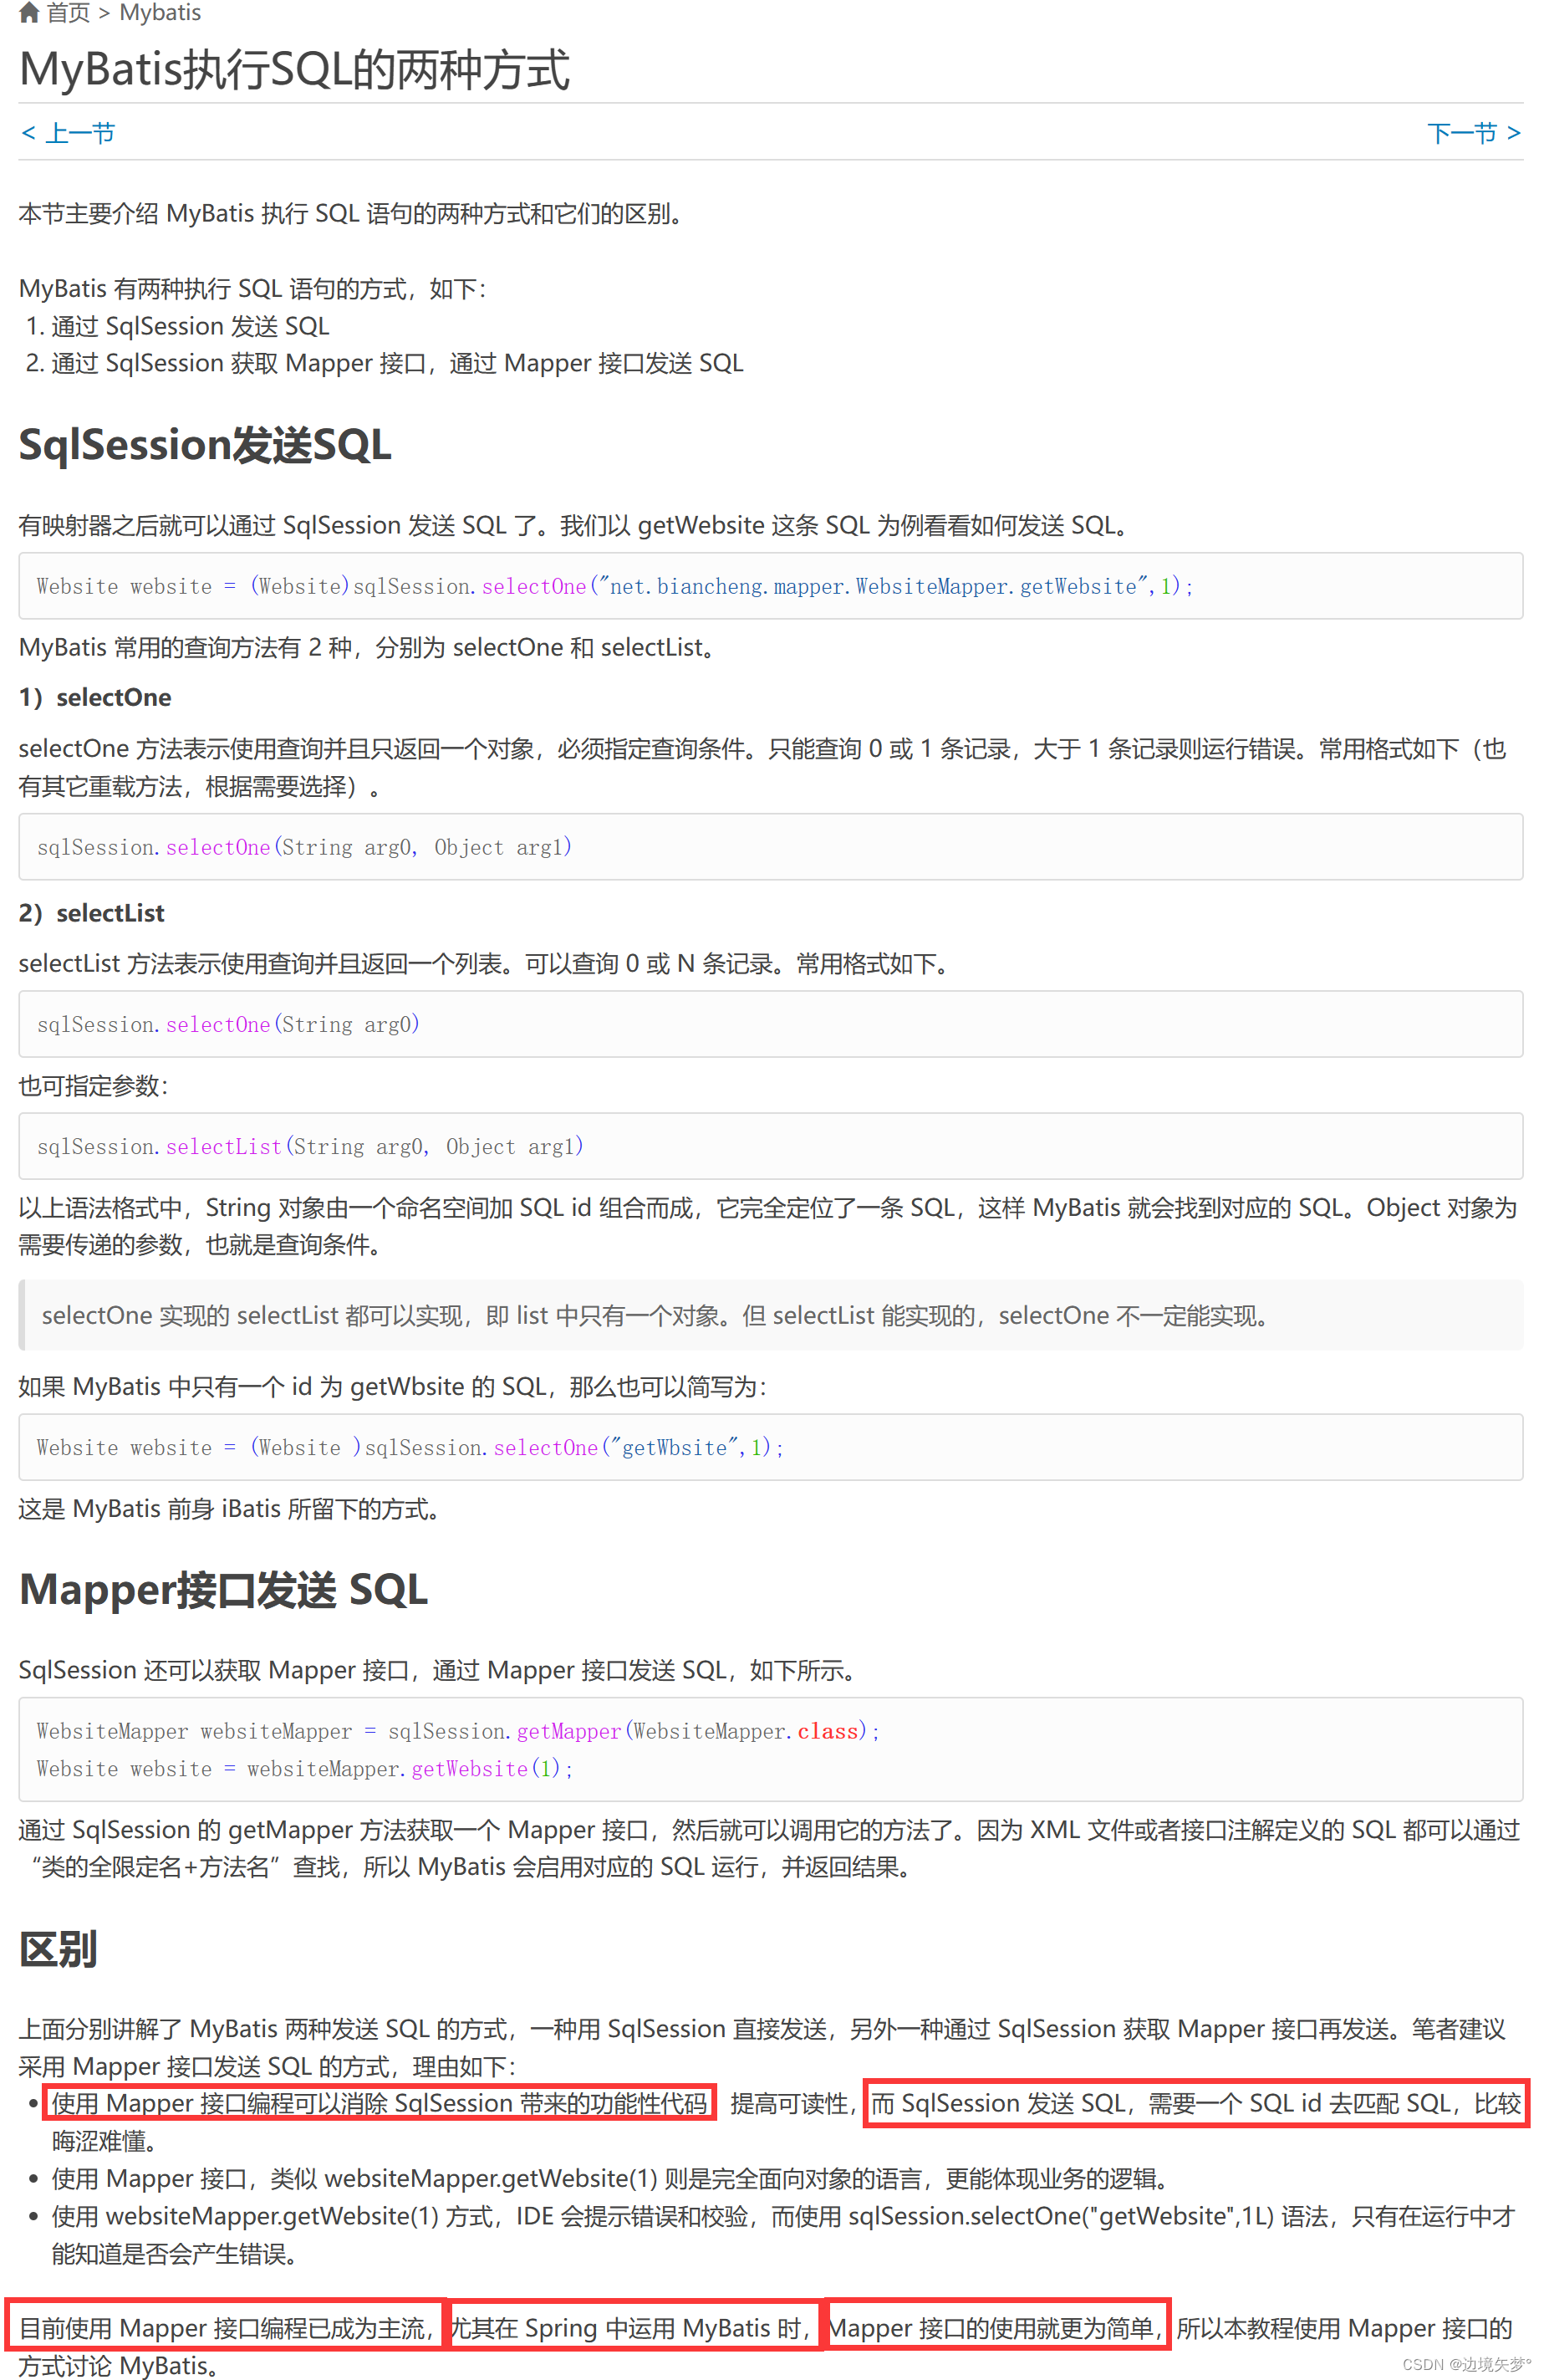
Task: Click the page title MyBatis执行SQL的两种方式
Action: (295, 70)
